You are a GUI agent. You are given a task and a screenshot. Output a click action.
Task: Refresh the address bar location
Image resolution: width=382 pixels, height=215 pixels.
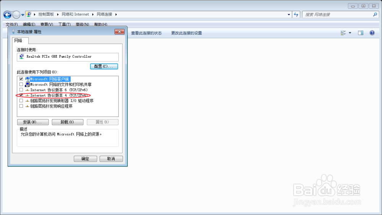point(296,15)
